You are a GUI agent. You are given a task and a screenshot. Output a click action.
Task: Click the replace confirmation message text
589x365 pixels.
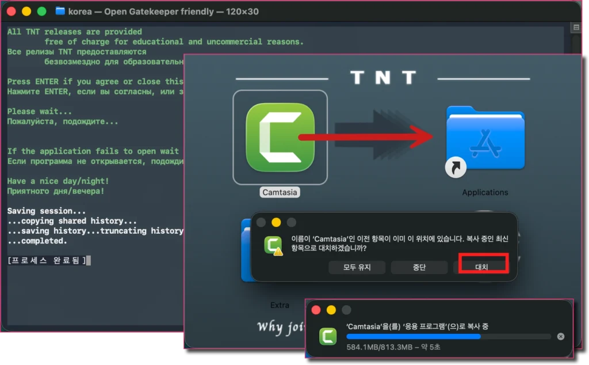400,243
